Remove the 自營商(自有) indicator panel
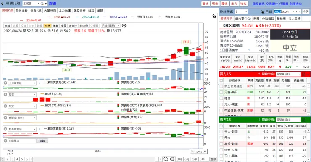This screenshot has width=311, height=162. 5,117
